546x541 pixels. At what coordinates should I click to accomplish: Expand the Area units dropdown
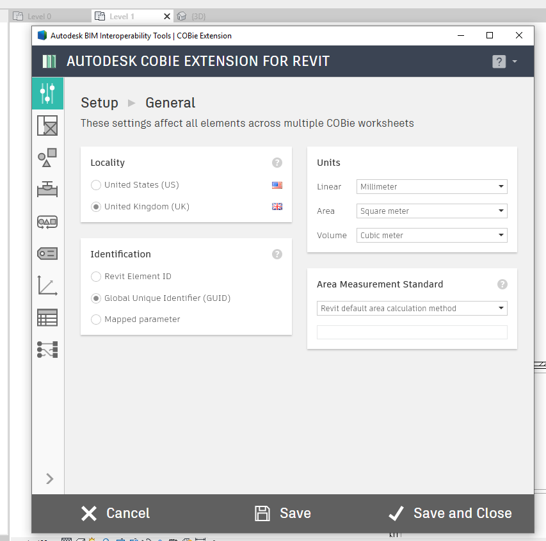432,211
